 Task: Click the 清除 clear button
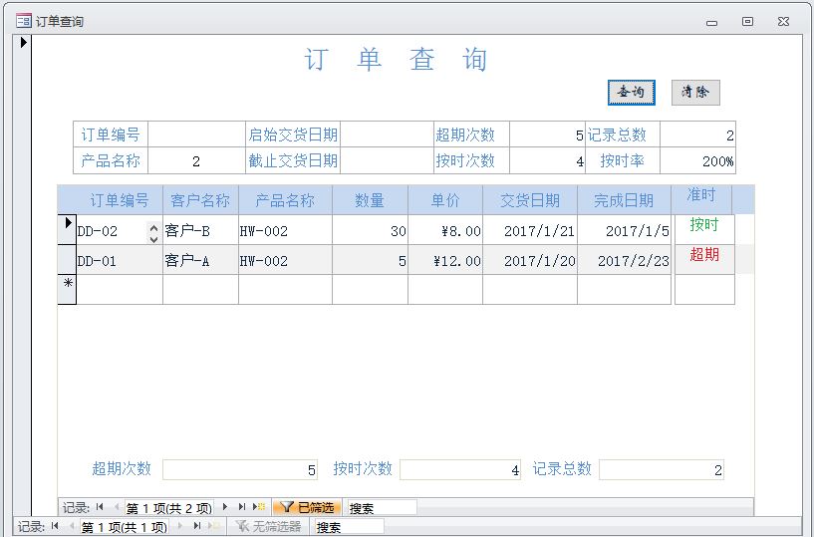tap(694, 93)
